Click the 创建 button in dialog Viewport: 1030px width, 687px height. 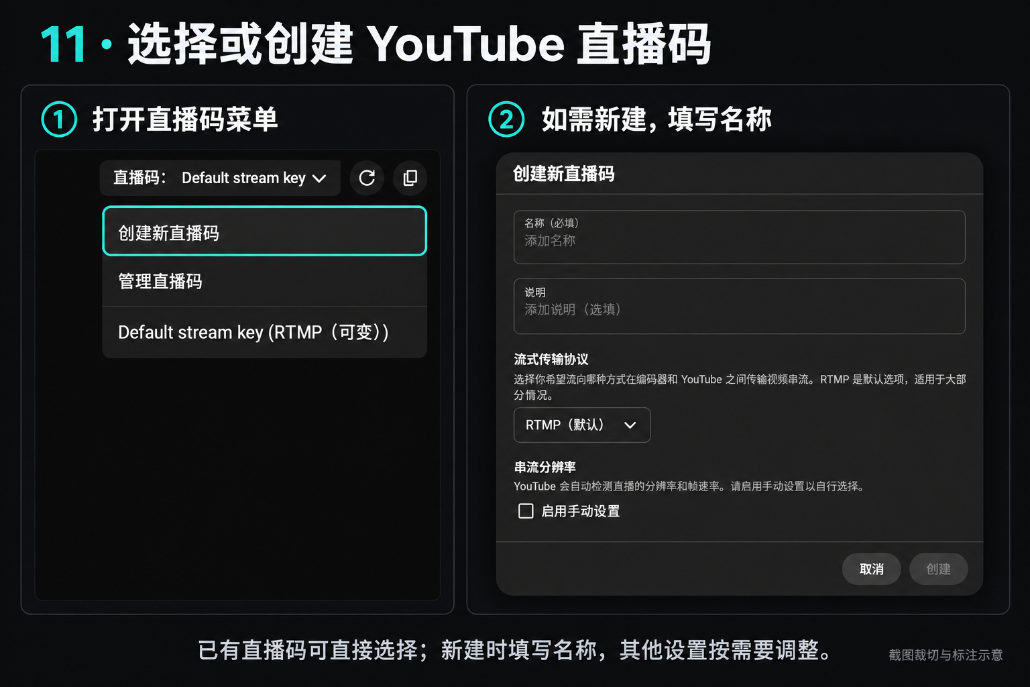click(938, 569)
